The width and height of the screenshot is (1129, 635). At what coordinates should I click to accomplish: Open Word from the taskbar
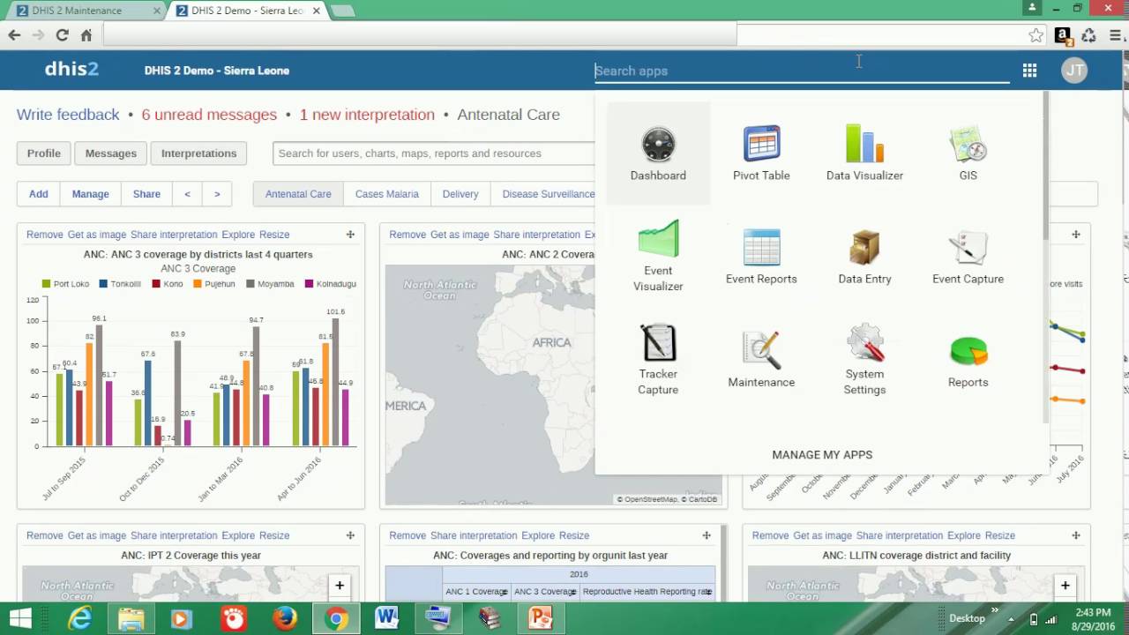point(387,619)
